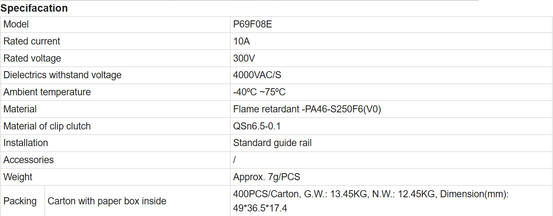Click the Carton with paper box inside cell

[107, 201]
